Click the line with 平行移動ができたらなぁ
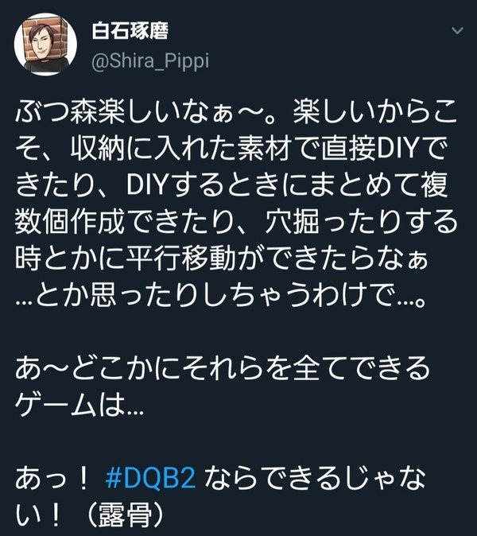The image size is (477, 536). (x=222, y=258)
